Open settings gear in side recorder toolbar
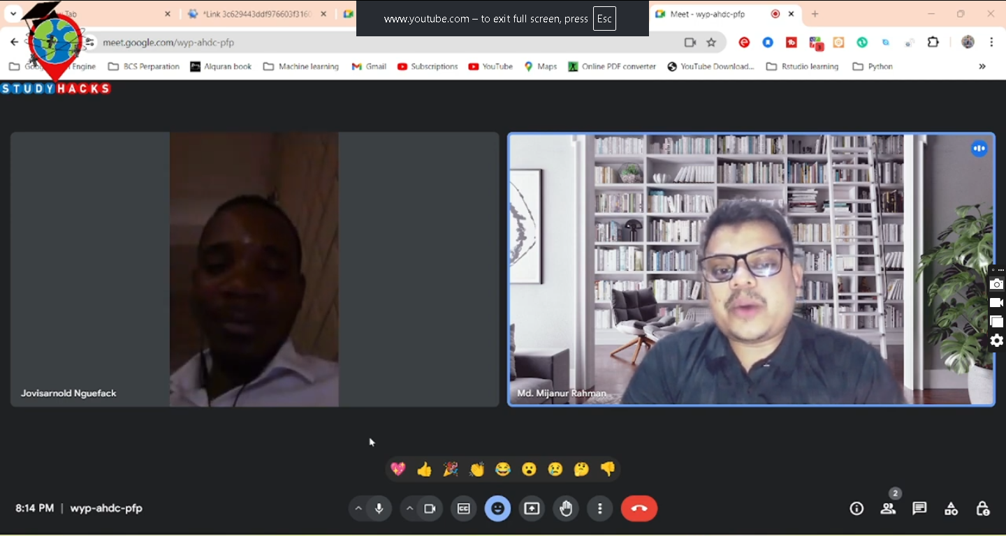Image resolution: width=1006 pixels, height=536 pixels. [997, 341]
